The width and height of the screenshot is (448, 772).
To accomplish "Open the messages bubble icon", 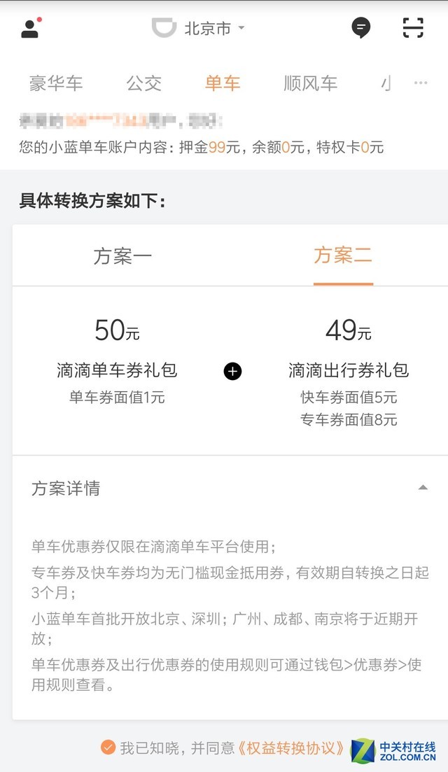I will pyautogui.click(x=361, y=28).
